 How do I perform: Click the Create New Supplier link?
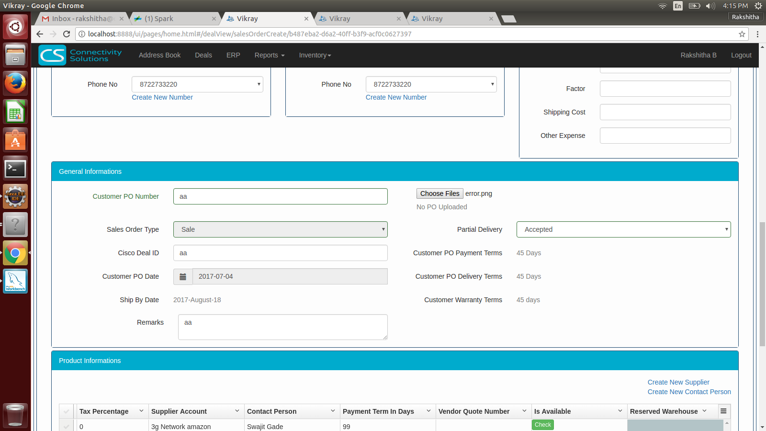[x=678, y=382]
